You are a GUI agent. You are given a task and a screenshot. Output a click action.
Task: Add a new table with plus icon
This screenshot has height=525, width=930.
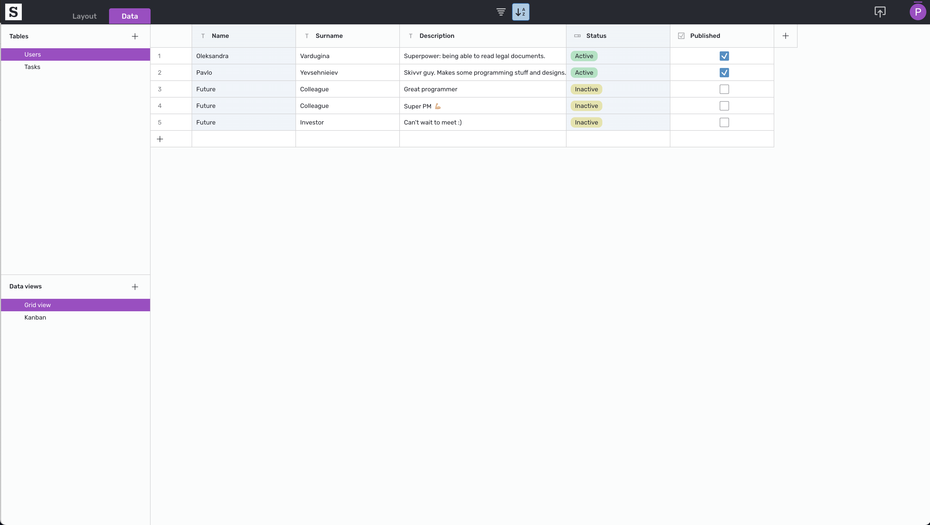[x=135, y=36]
